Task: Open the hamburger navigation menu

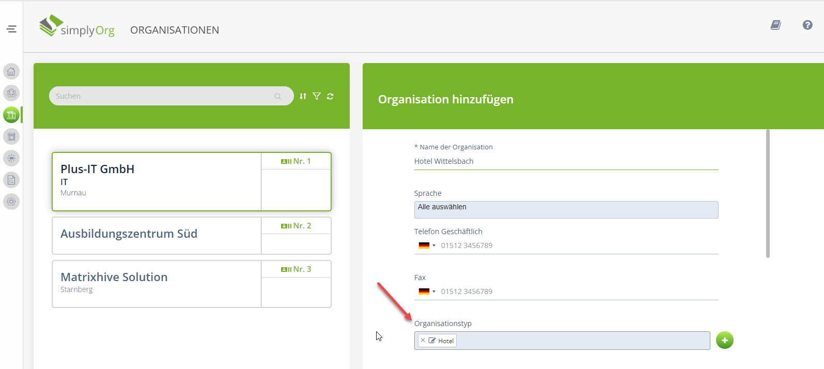Action: pos(11,29)
